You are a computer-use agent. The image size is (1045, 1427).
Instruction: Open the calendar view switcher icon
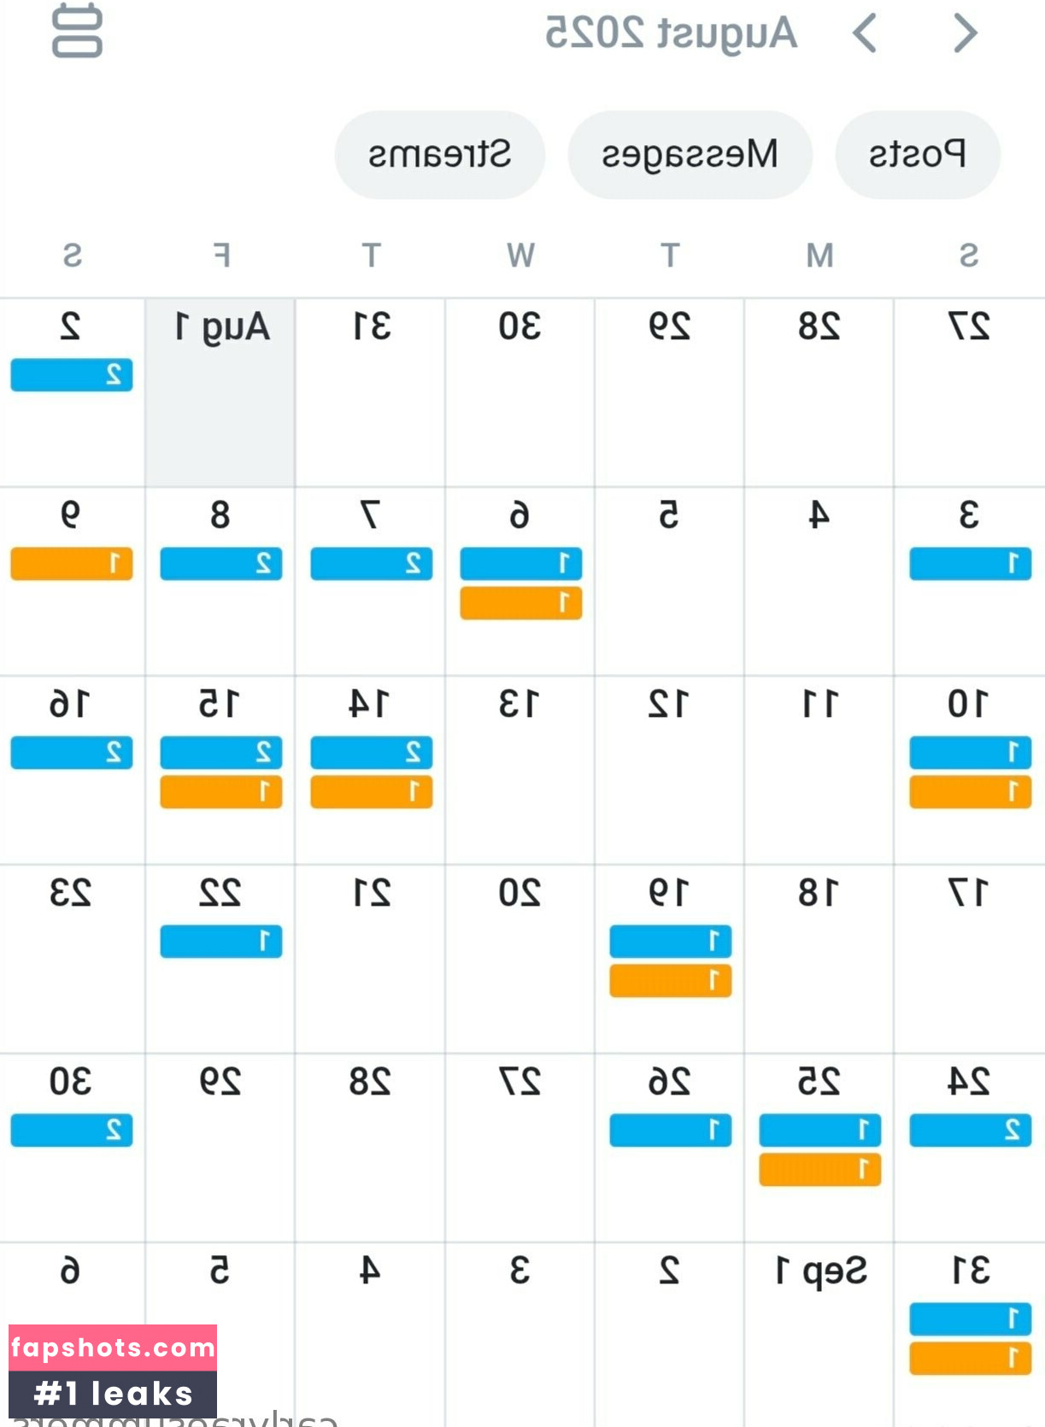click(77, 32)
